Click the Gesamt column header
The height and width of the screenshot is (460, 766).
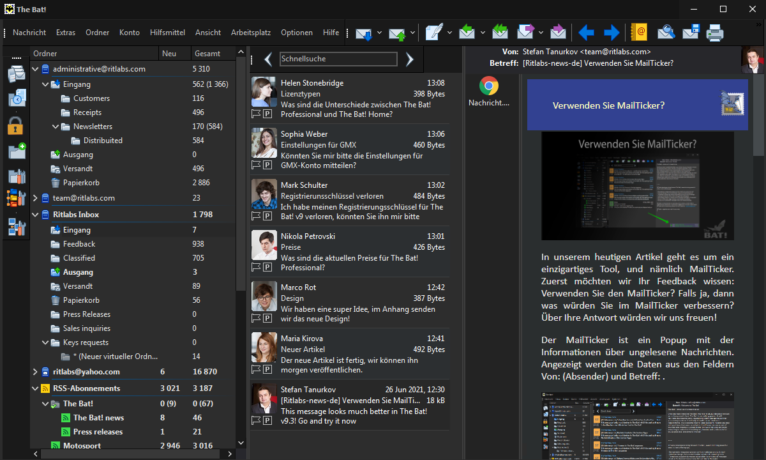pos(213,54)
